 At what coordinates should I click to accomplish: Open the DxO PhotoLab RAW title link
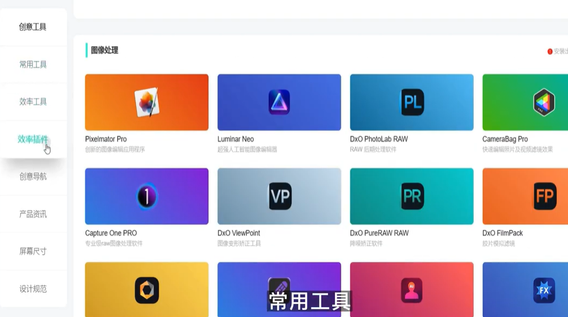pyautogui.click(x=379, y=139)
